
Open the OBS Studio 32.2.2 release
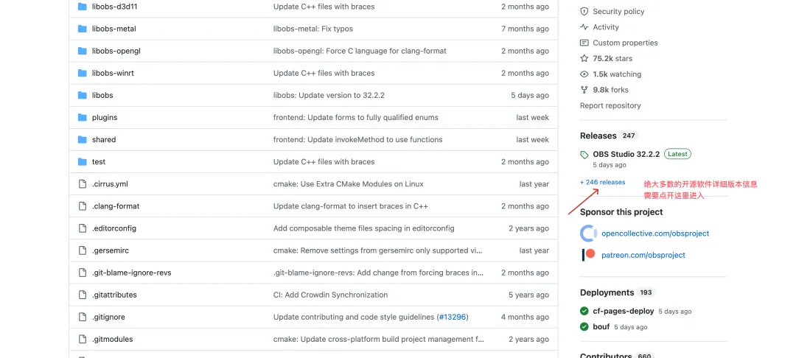point(626,154)
